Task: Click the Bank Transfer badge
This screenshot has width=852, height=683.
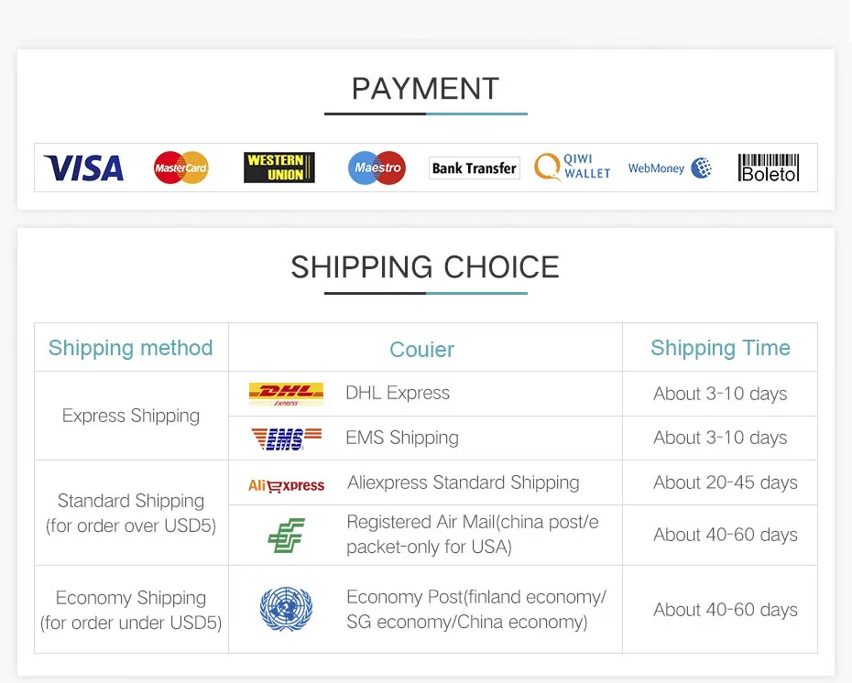Action: coord(474,168)
